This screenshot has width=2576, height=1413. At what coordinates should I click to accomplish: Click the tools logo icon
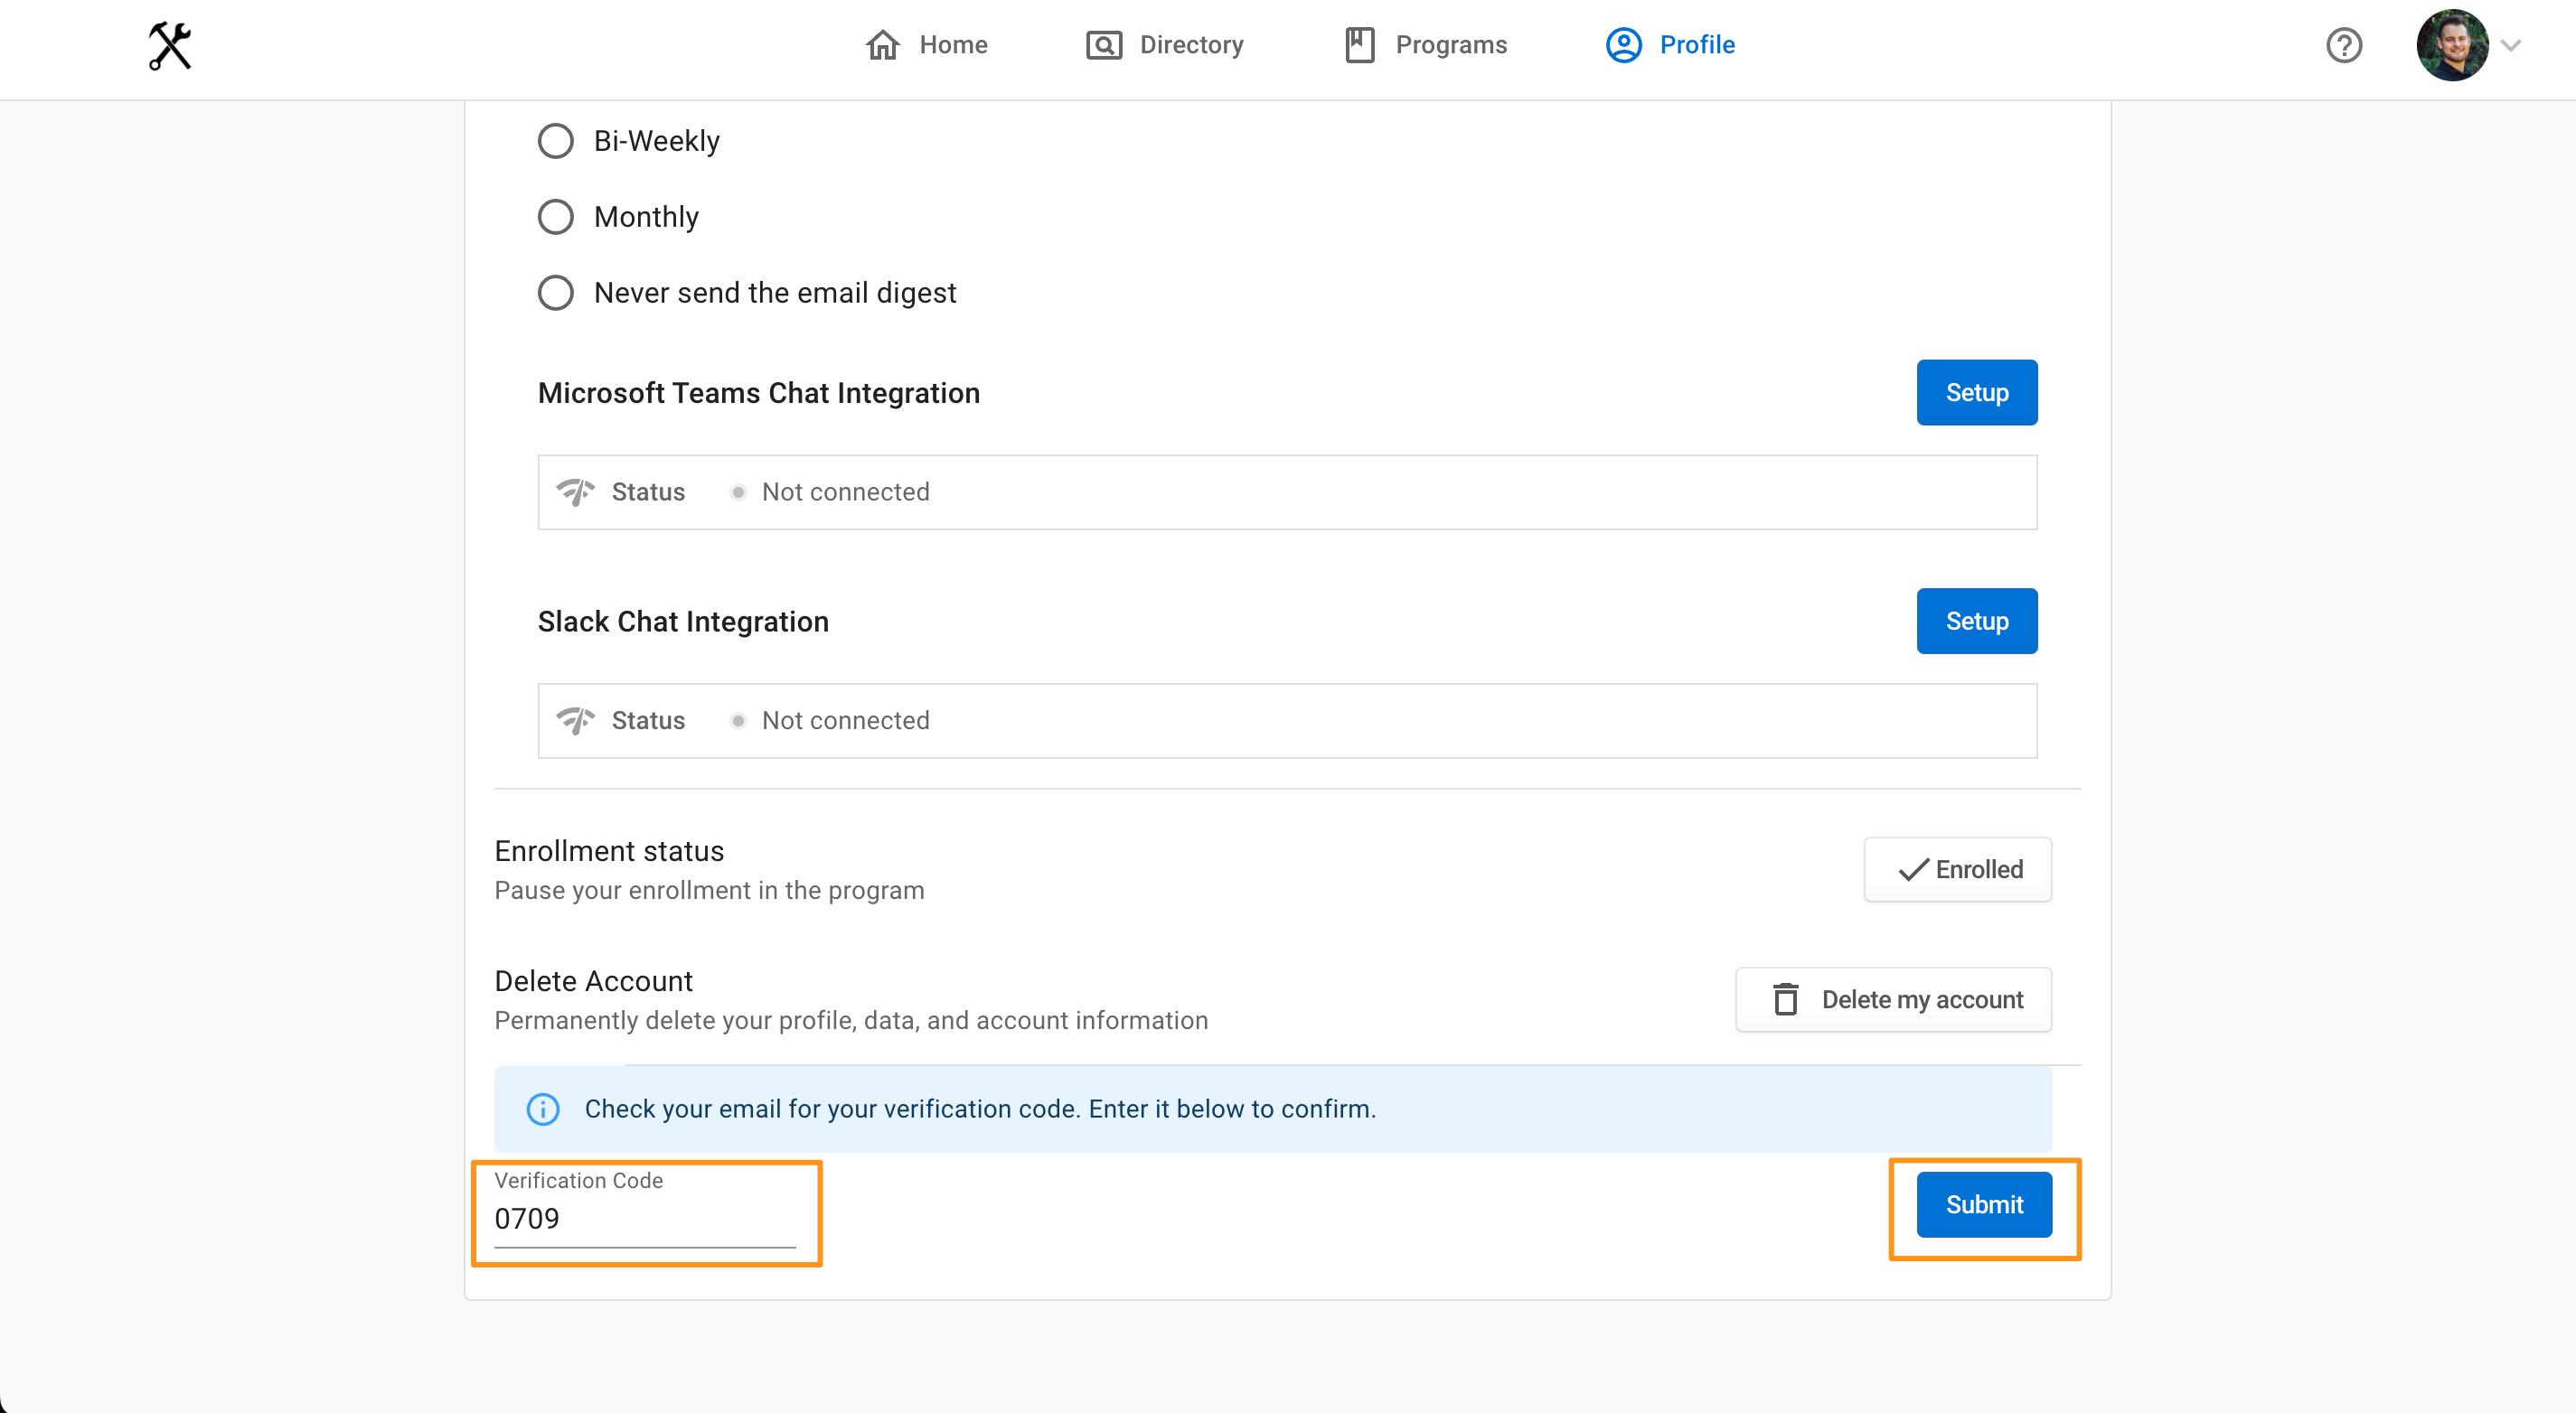click(170, 46)
